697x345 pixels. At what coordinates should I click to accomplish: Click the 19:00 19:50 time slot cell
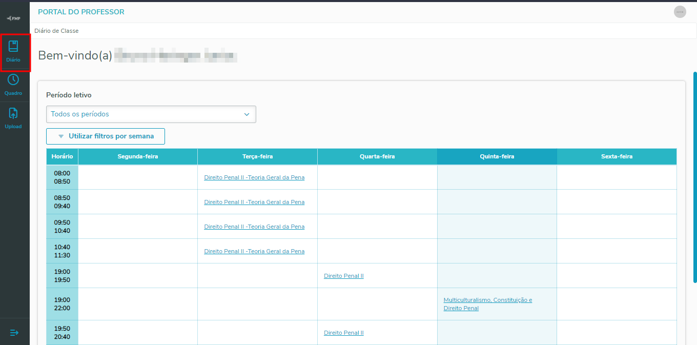click(63, 276)
